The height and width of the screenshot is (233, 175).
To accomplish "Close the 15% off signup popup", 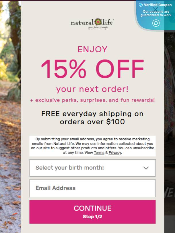I will coord(156,9).
